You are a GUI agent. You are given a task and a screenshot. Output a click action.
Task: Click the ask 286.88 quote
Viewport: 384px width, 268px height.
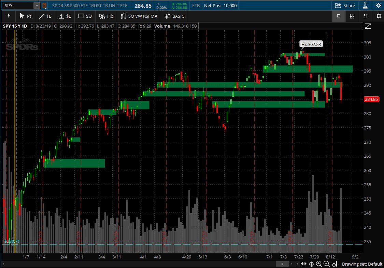click(x=179, y=7)
